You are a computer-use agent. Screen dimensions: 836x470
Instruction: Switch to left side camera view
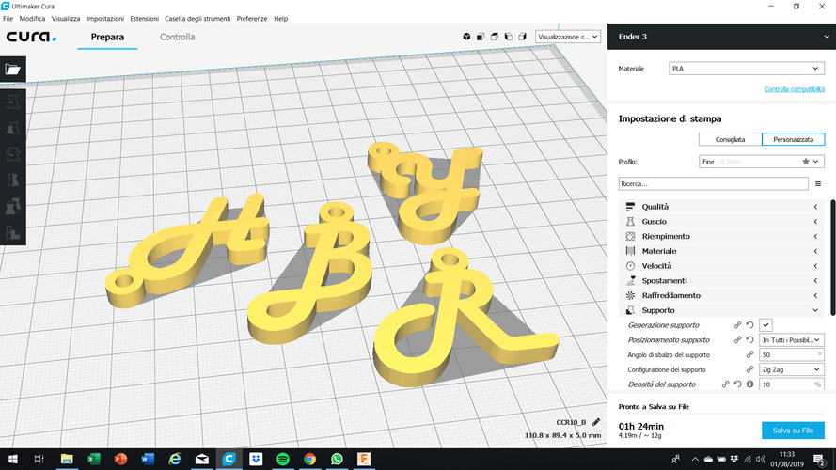pos(508,37)
